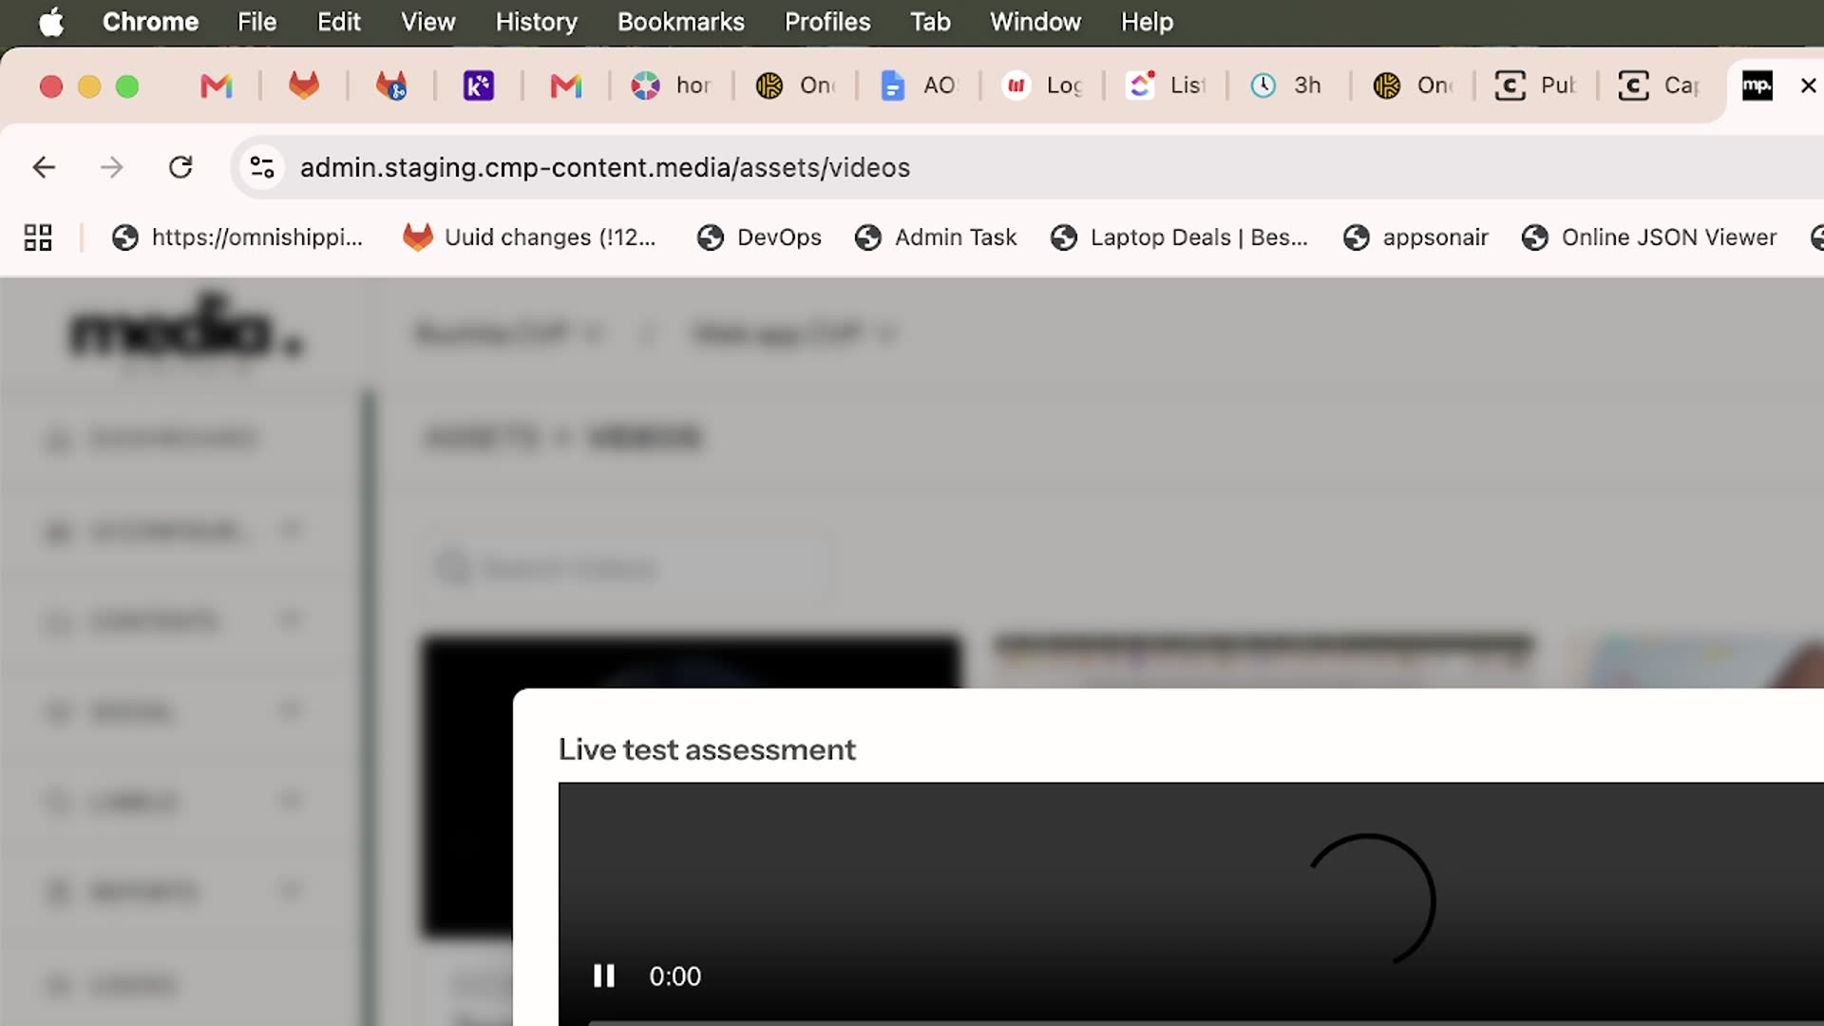Open the Bookmarks menu
Image resolution: width=1824 pixels, height=1026 pixels.
click(x=680, y=22)
